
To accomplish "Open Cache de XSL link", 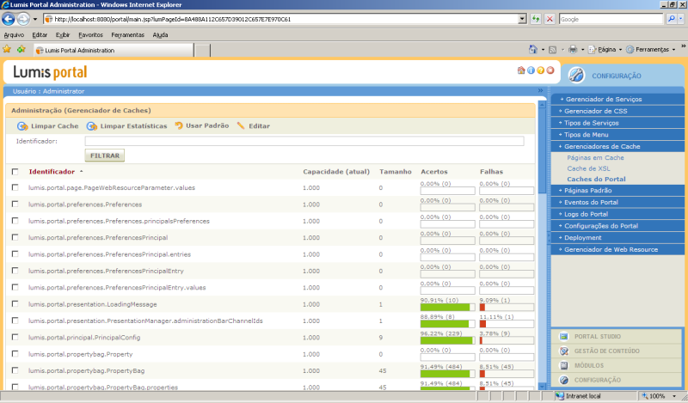I will coord(588,168).
